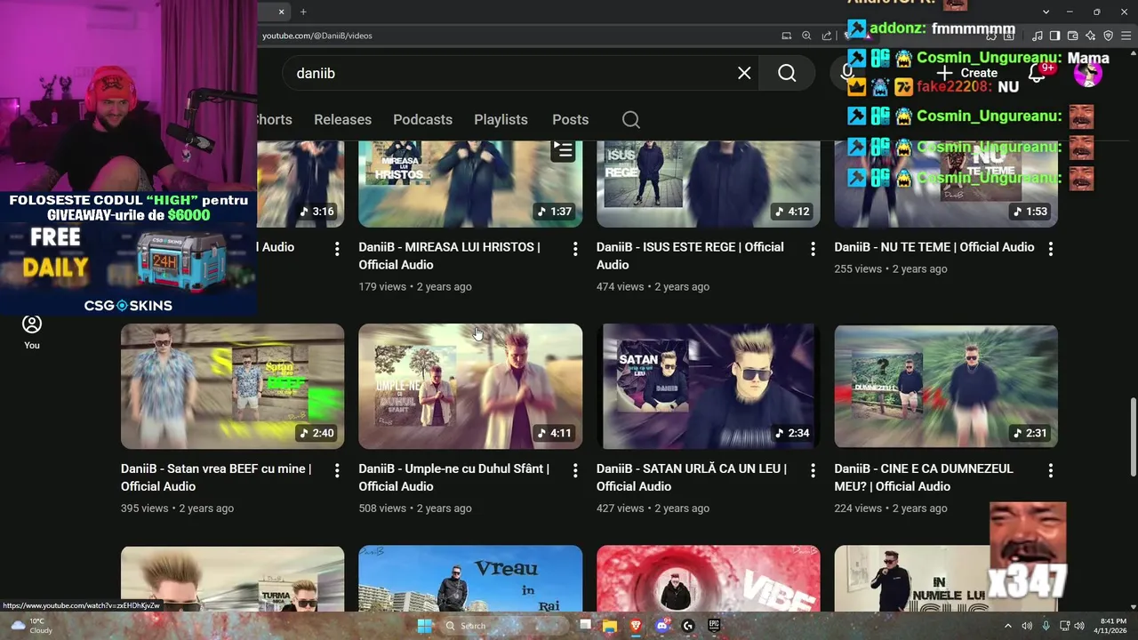The height and width of the screenshot is (640, 1138).
Task: Open Logitech G Hub taskbar icon
Action: 688,626
